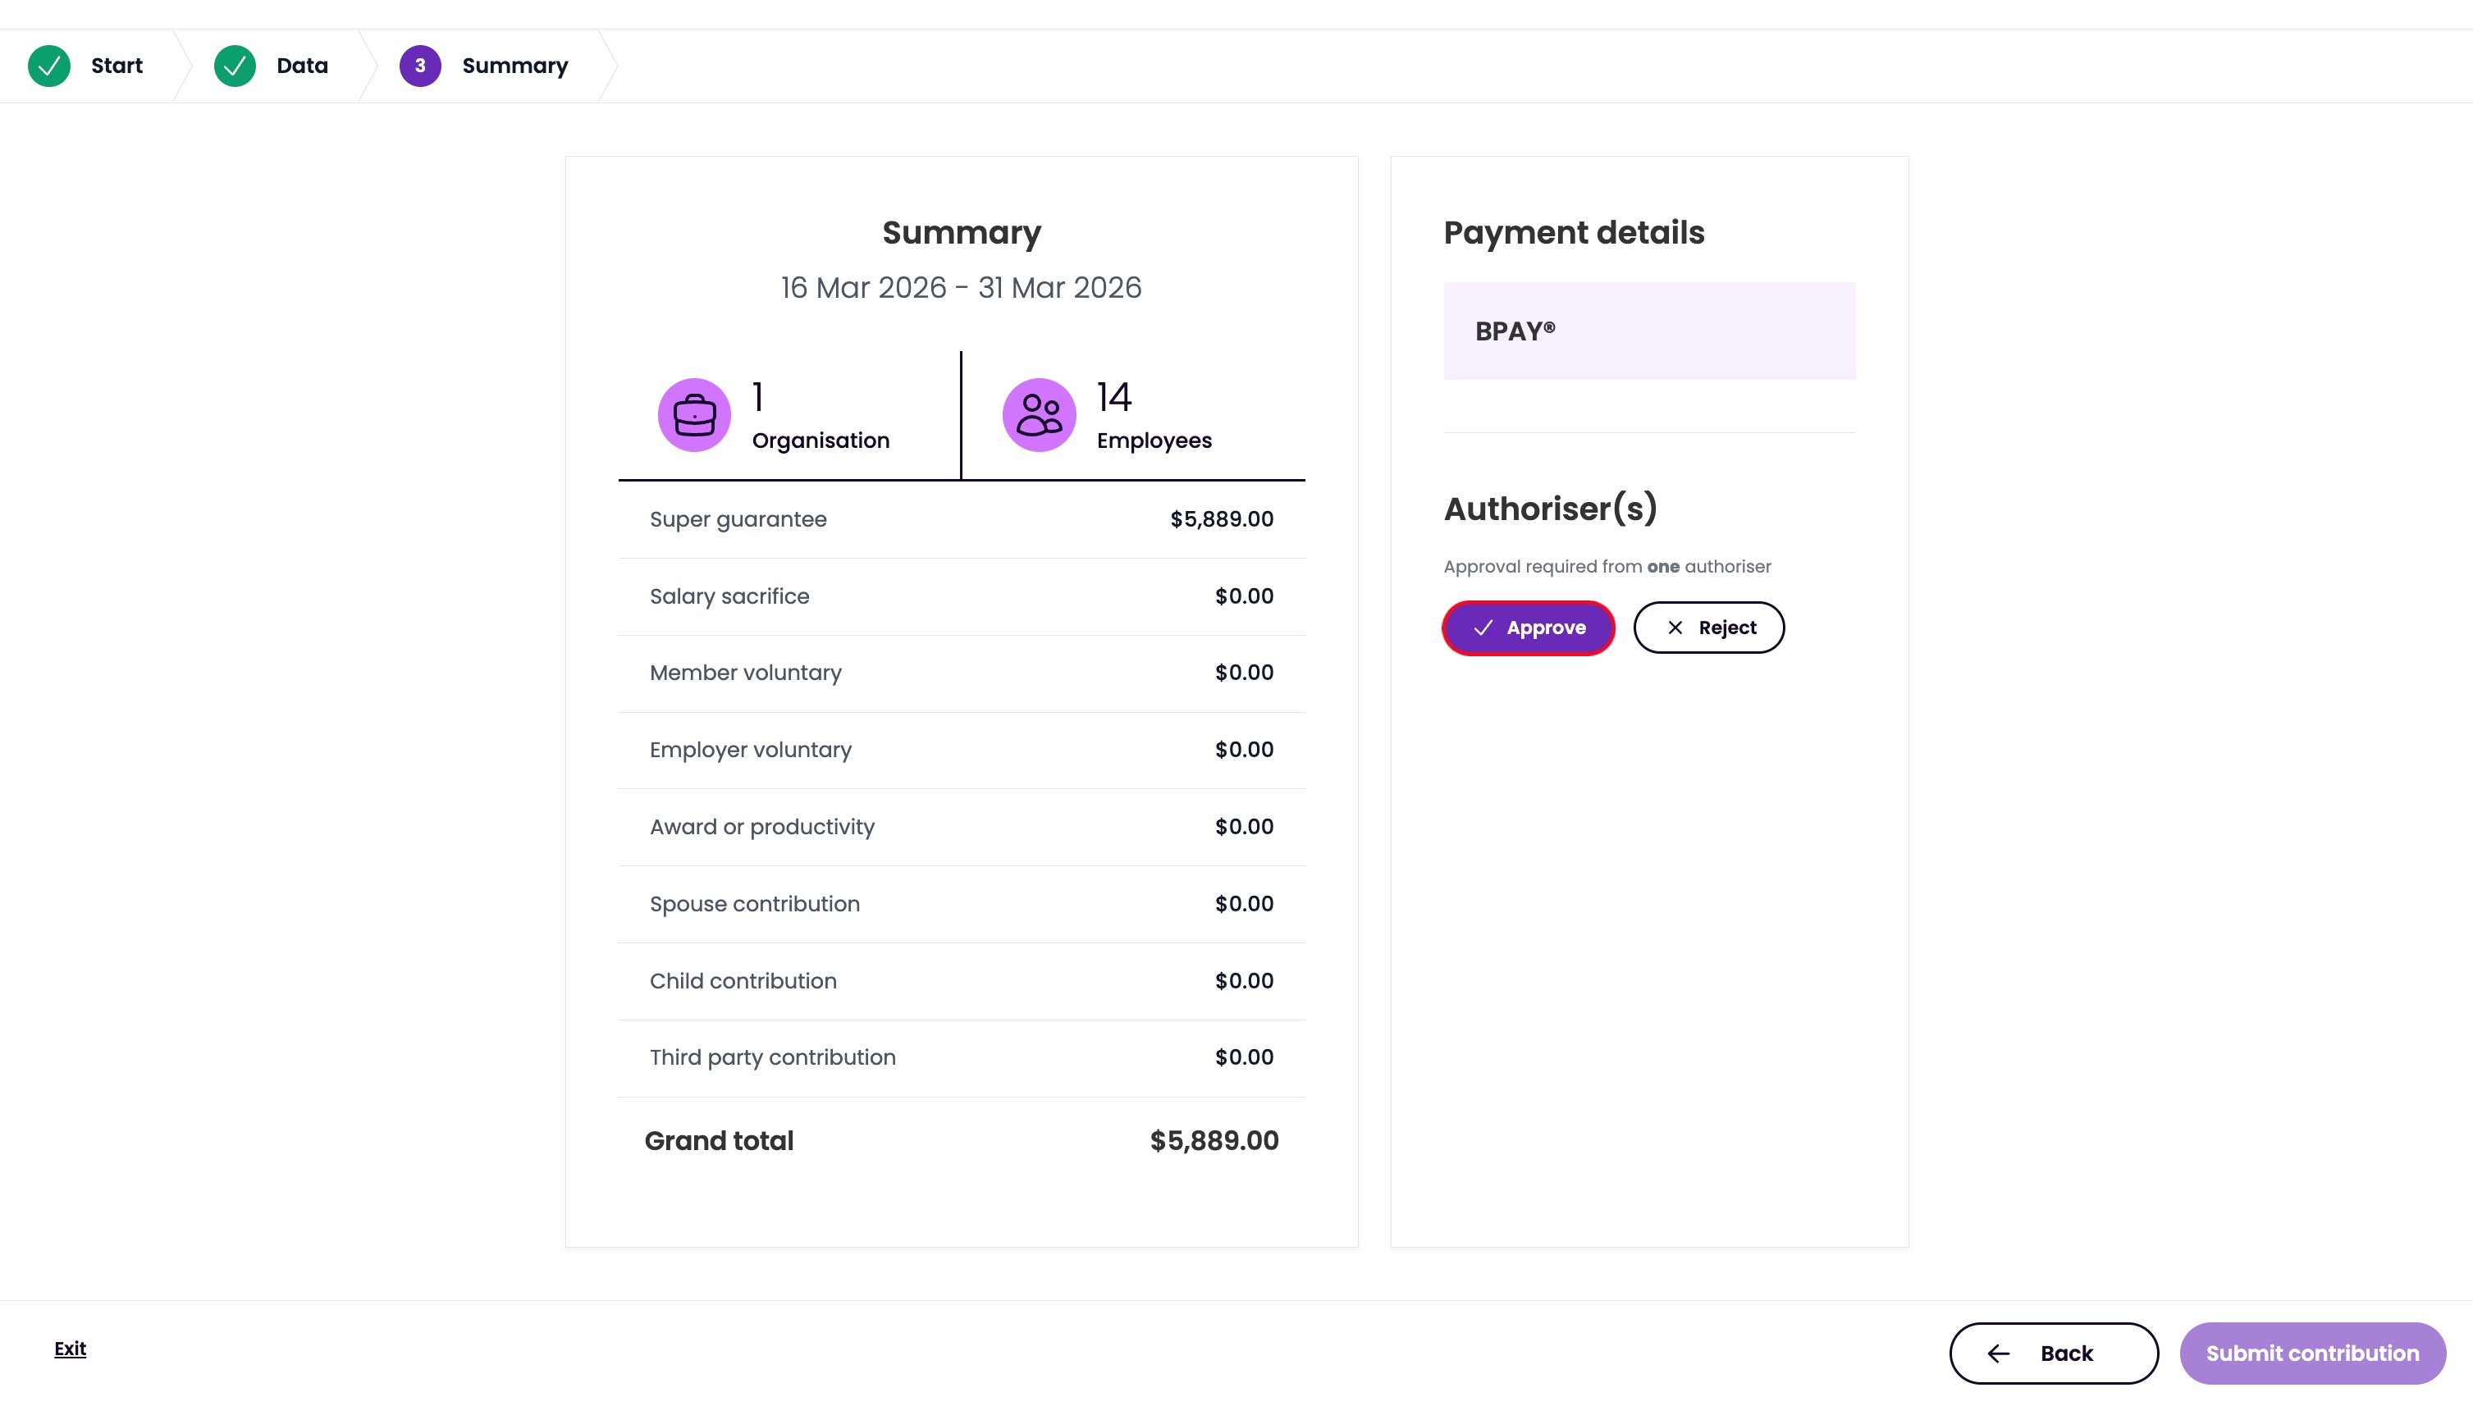Image resolution: width=2473 pixels, height=1406 pixels.
Task: Click the Salary sacrifice row
Action: pos(962,597)
